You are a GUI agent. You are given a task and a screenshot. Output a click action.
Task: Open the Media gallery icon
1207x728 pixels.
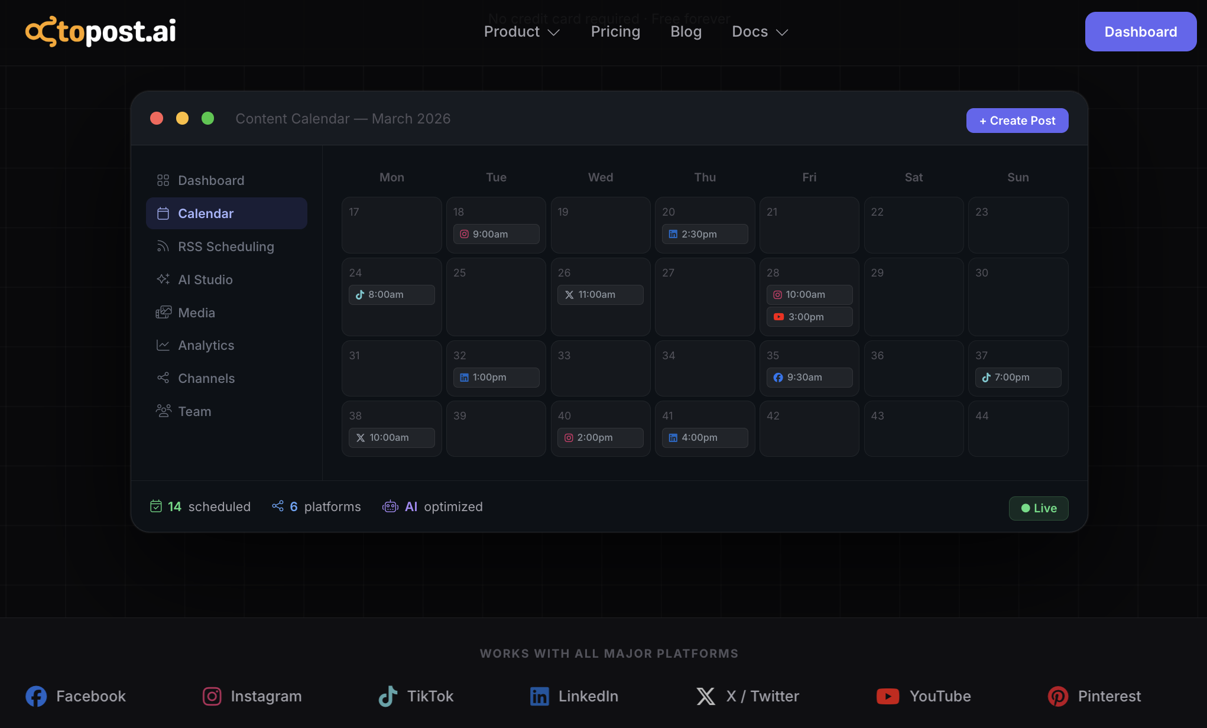[163, 313]
